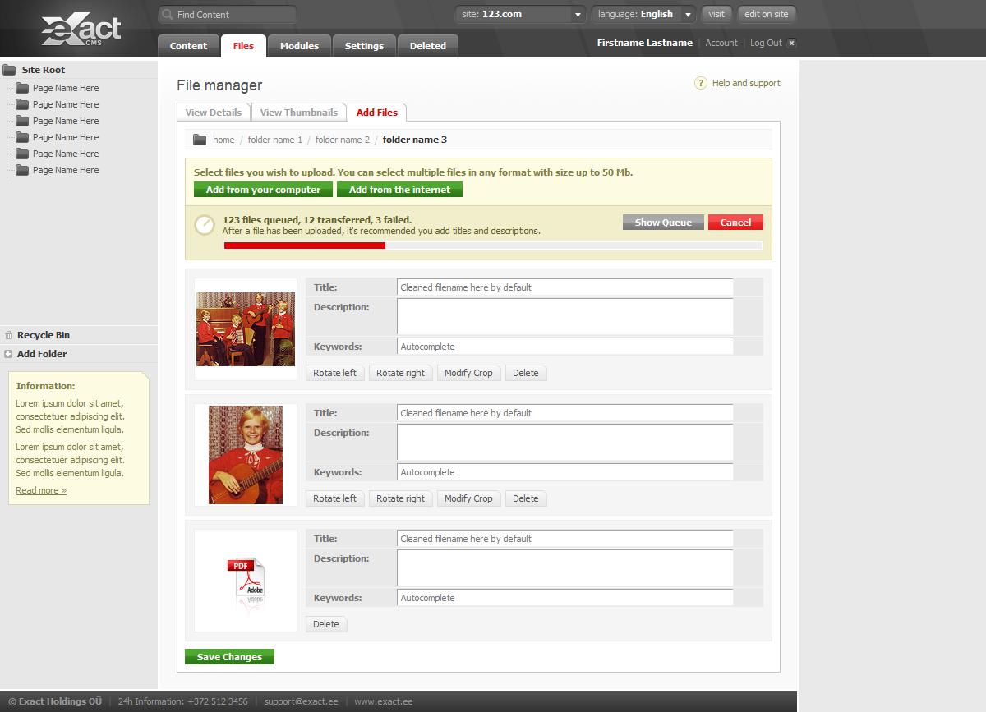Switch to the Files tab
This screenshot has height=712, width=986.
click(243, 46)
